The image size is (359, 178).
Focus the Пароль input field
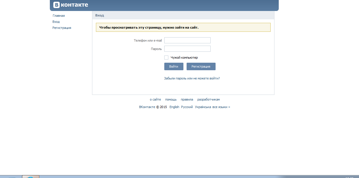click(x=187, y=49)
